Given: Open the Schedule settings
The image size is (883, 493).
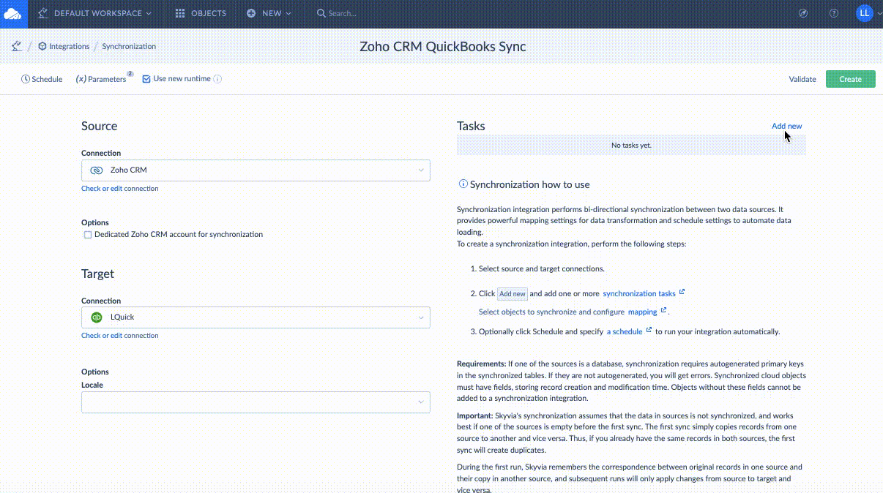Looking at the screenshot, I should coord(42,79).
